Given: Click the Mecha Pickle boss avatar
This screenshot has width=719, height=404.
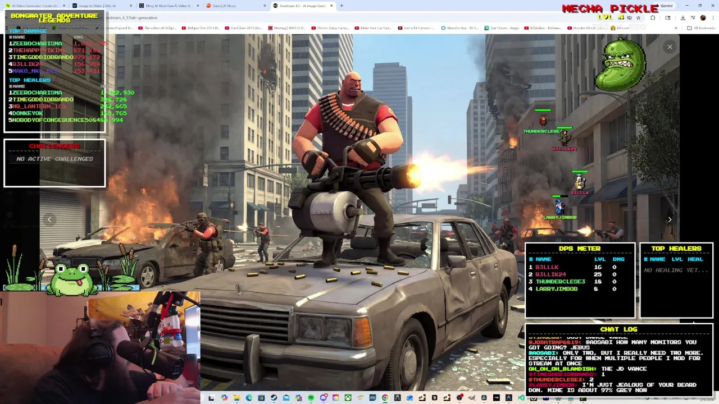Looking at the screenshot, I should (x=621, y=65).
